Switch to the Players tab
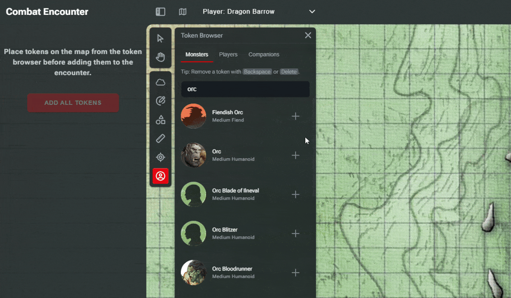The image size is (511, 298). point(228,54)
